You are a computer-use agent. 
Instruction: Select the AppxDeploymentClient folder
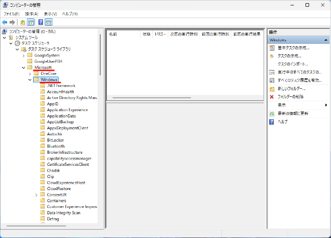coord(68,128)
